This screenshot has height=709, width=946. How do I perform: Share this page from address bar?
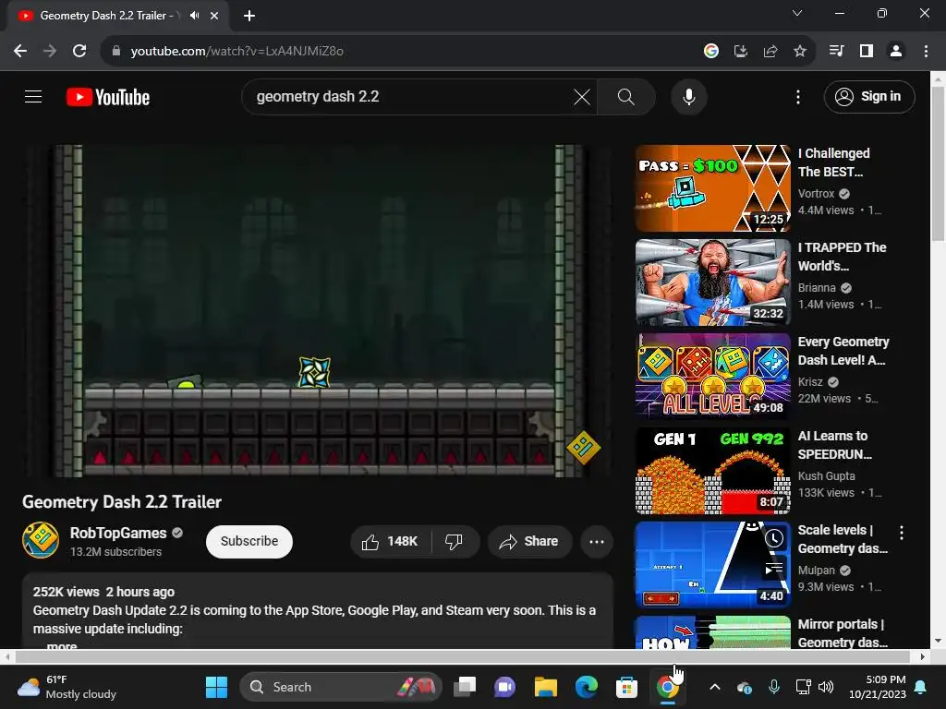pyautogui.click(x=770, y=51)
